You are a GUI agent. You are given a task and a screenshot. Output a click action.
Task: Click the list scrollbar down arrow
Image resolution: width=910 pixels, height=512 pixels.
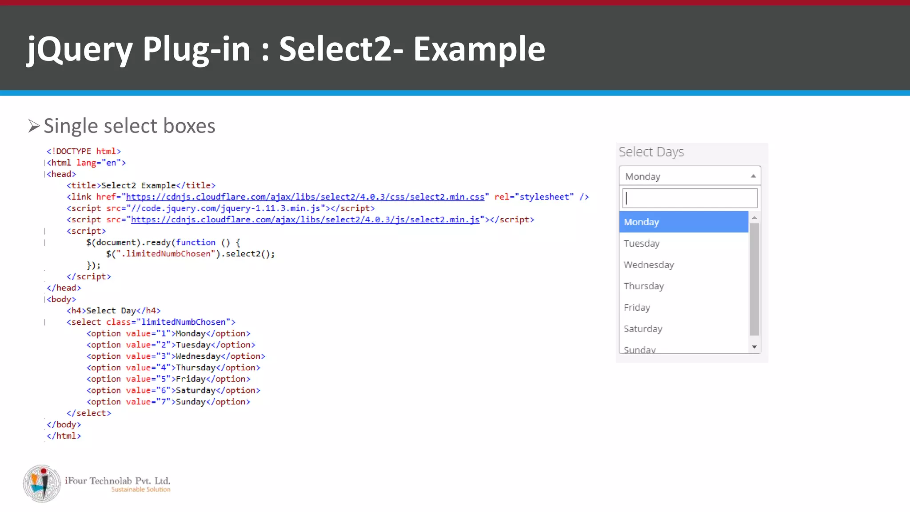click(754, 347)
